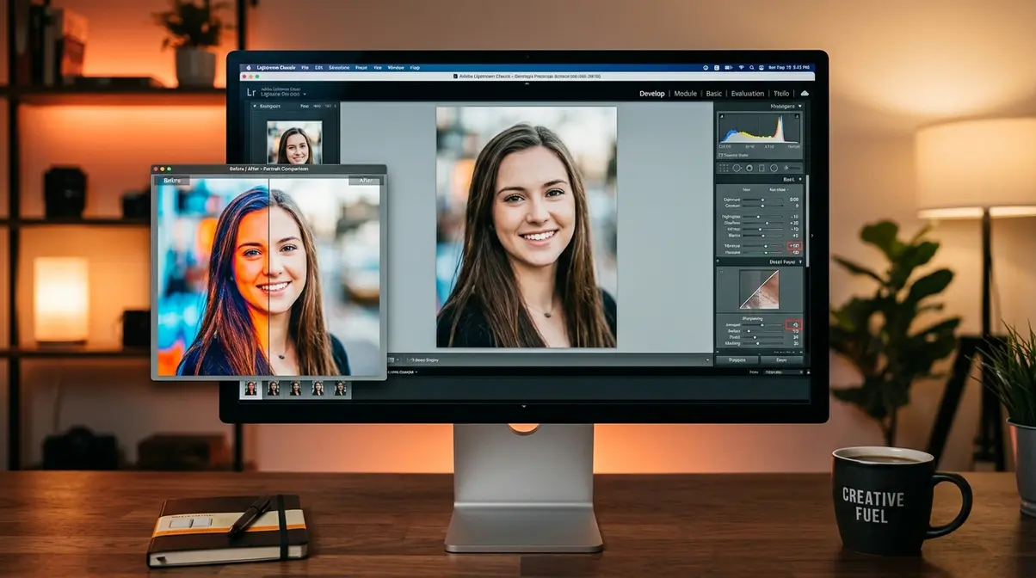Select the filled circle tool in tool strip
This screenshot has height=578, width=1036.
pos(749,168)
